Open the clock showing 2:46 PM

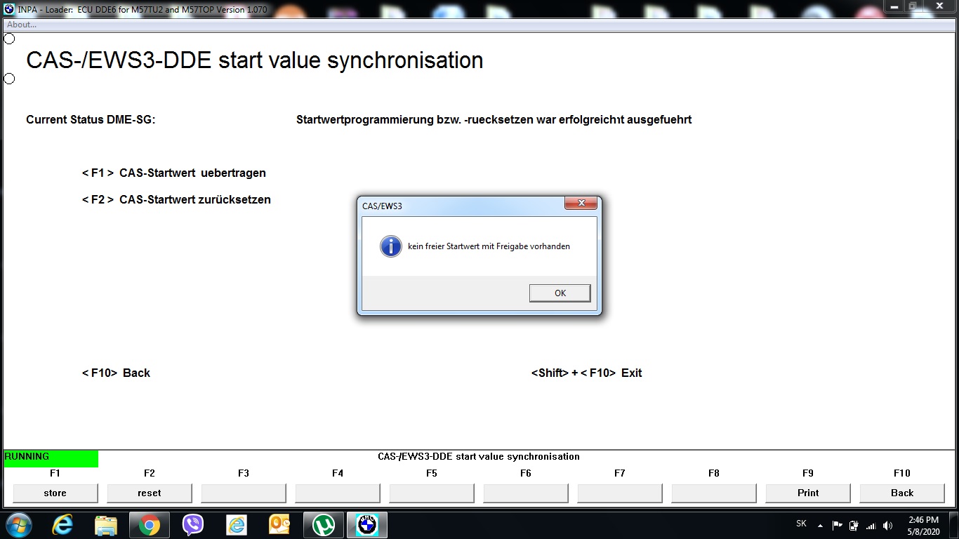pos(923,526)
